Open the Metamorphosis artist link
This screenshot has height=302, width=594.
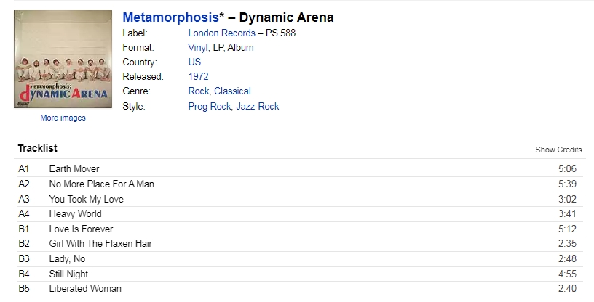click(x=170, y=17)
